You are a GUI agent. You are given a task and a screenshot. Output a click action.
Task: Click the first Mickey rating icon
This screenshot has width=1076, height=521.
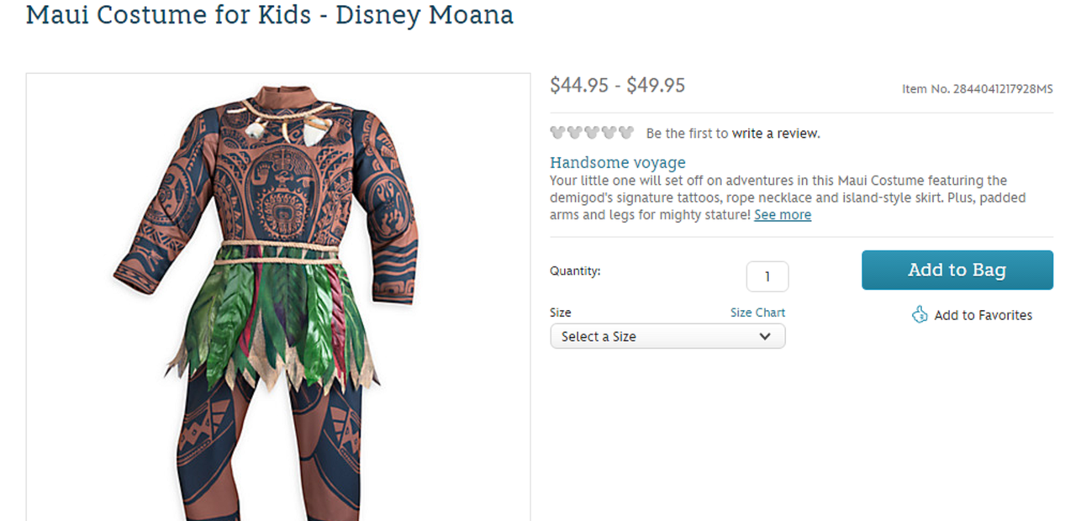coord(558,133)
